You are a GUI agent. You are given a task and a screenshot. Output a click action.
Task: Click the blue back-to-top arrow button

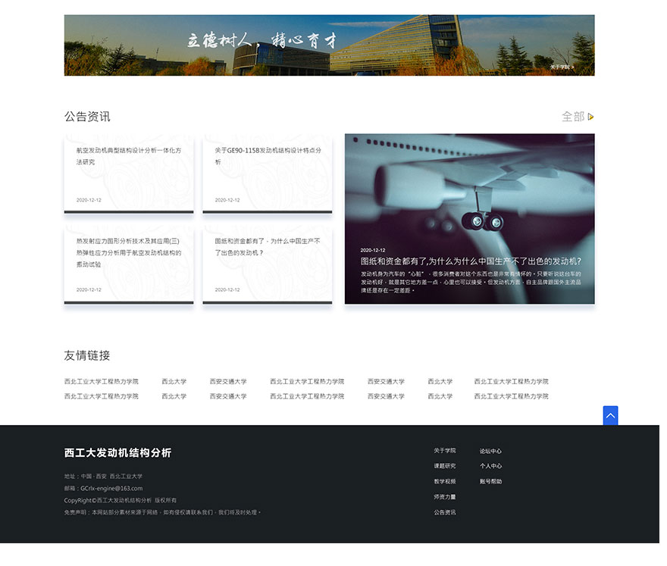[x=610, y=415]
